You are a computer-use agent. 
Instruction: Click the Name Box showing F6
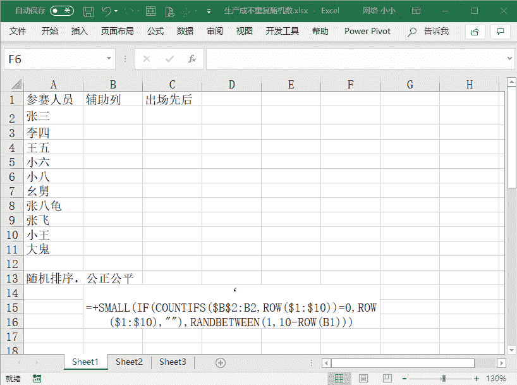(x=54, y=59)
